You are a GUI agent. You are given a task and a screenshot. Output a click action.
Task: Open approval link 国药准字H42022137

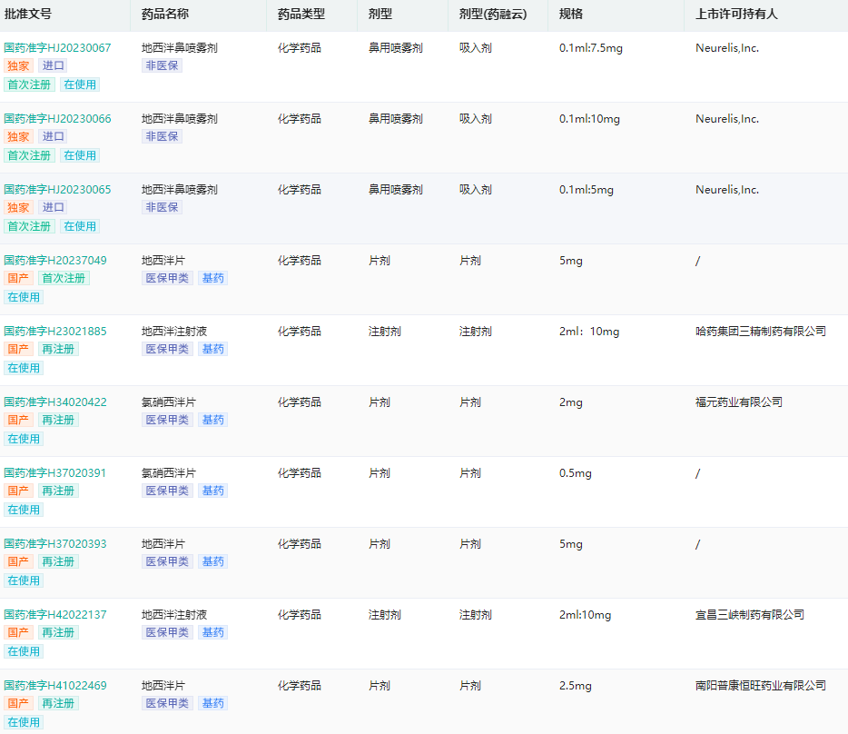coord(55,615)
